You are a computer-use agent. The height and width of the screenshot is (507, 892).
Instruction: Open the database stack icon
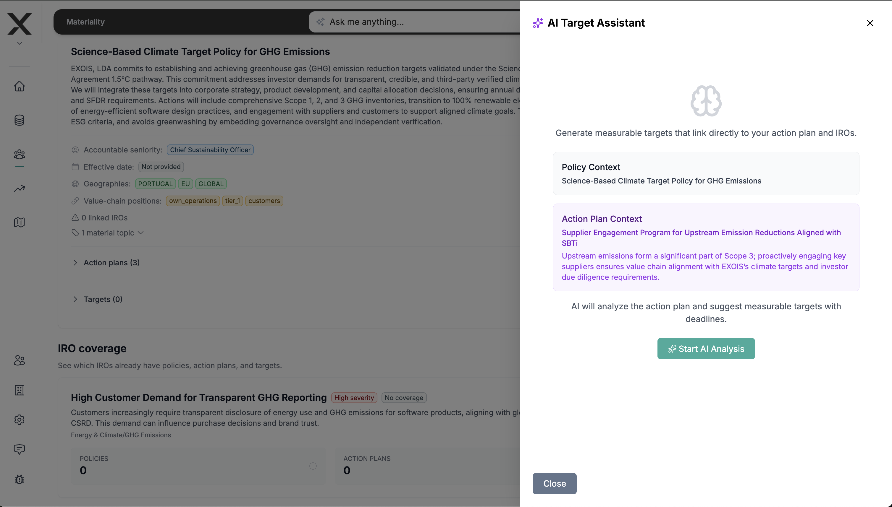point(20,120)
